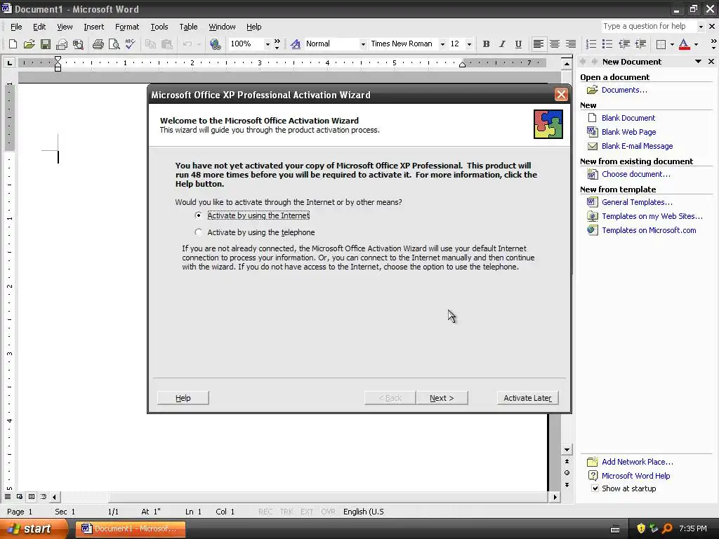Decrease paragraph indent
Image resolution: width=719 pixels, height=539 pixels.
coord(624,44)
